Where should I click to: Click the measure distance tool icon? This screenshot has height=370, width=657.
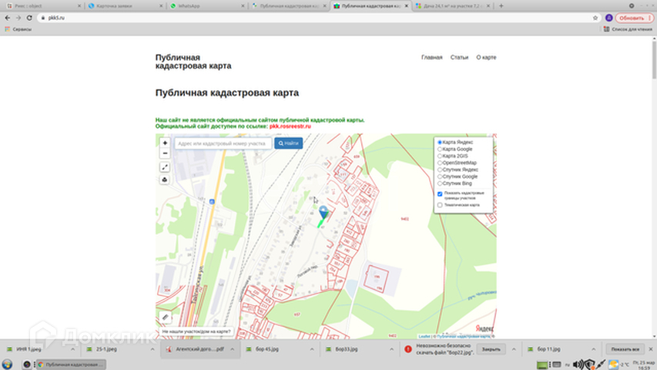click(165, 166)
